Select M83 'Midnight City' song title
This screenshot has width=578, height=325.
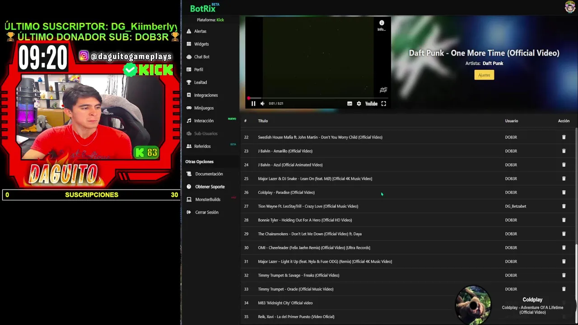pos(285,303)
